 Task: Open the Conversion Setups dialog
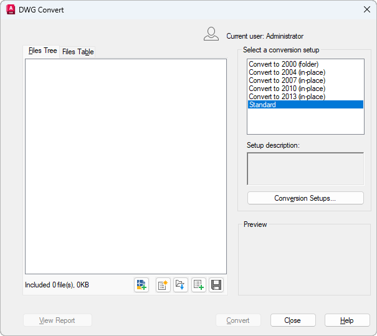(x=305, y=198)
